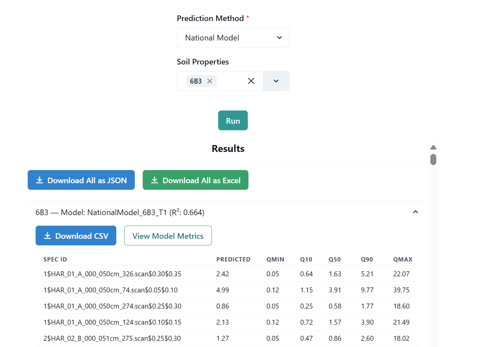Screen dimensions: 490x347
Task: Clear all selected soil properties
Action: click(x=251, y=81)
